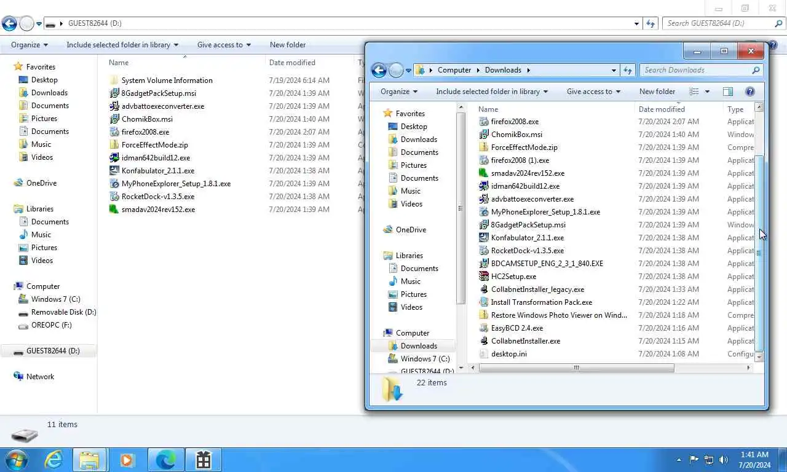Open recent pages dropdown in Downloads window
The image size is (787, 472).
click(x=408, y=71)
